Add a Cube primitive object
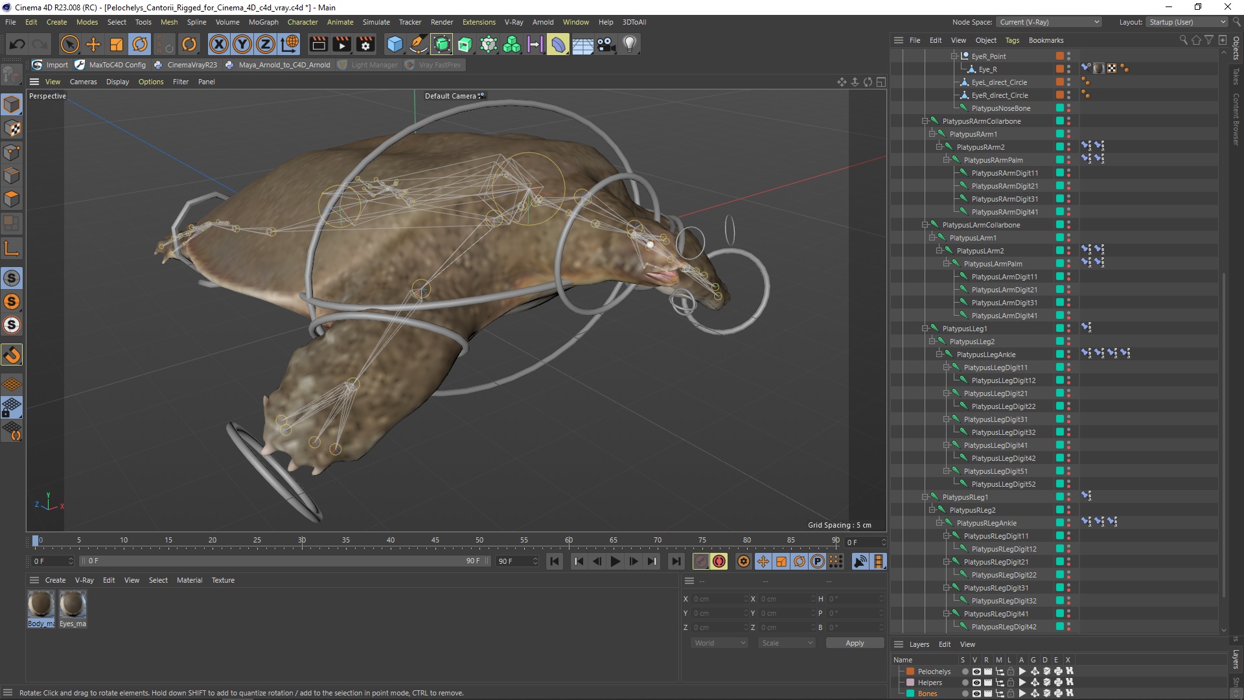Viewport: 1244px width, 700px height. pyautogui.click(x=395, y=44)
